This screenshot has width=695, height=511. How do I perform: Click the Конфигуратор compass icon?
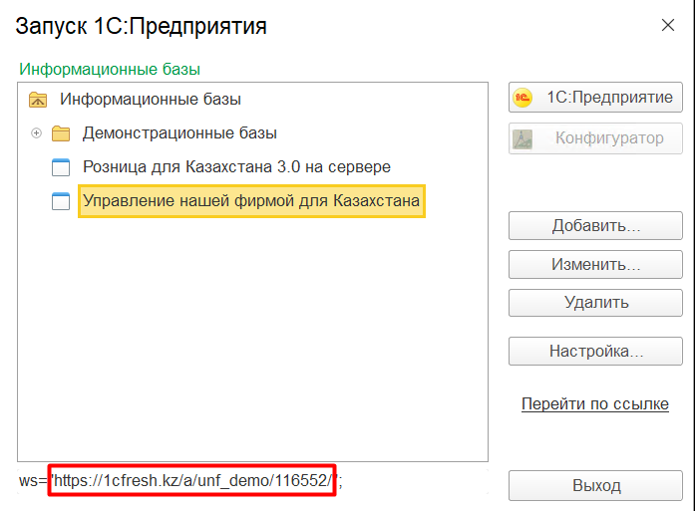pyautogui.click(x=522, y=139)
